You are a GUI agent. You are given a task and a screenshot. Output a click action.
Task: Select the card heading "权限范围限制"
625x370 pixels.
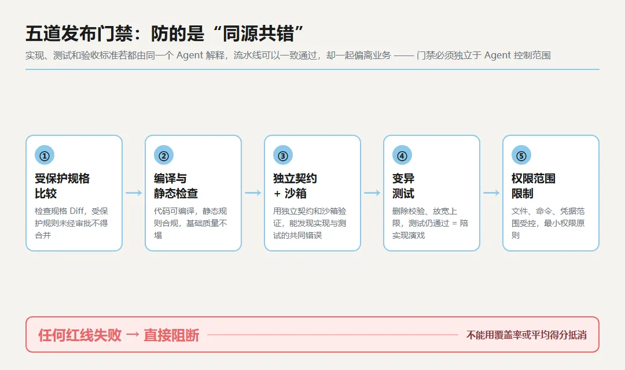pos(534,186)
